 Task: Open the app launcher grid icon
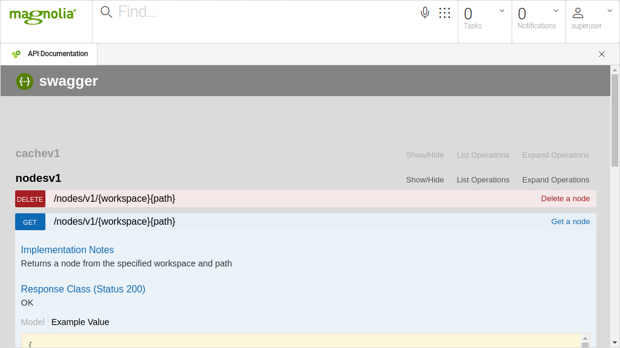tap(444, 13)
